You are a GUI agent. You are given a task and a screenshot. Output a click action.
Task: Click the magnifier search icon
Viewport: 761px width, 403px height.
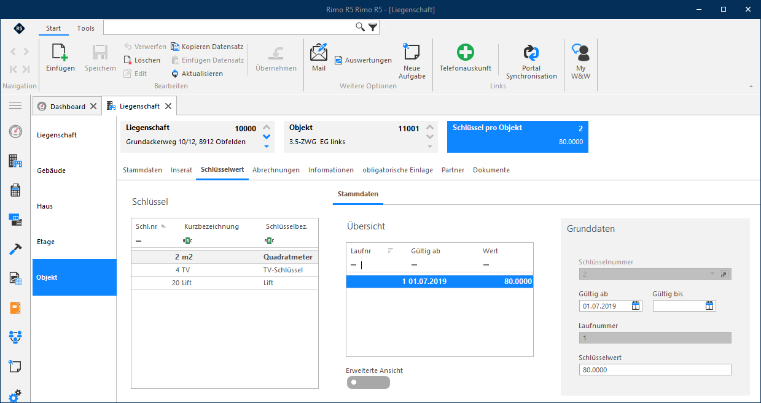click(x=361, y=27)
